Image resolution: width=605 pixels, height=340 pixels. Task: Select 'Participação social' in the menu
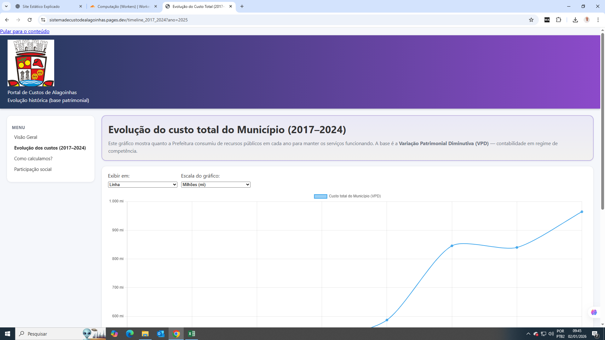pyautogui.click(x=33, y=169)
